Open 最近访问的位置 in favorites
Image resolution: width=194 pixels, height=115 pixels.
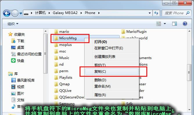point(29,54)
